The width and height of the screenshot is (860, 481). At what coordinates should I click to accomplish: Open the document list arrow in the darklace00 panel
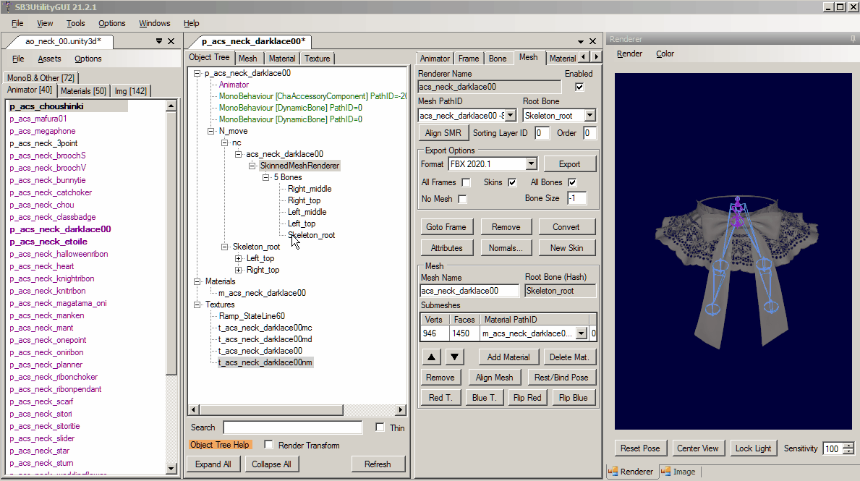pos(581,42)
